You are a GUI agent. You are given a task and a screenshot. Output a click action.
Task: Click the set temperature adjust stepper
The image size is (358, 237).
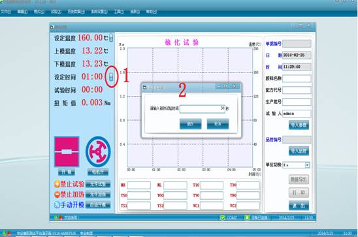coord(111,38)
